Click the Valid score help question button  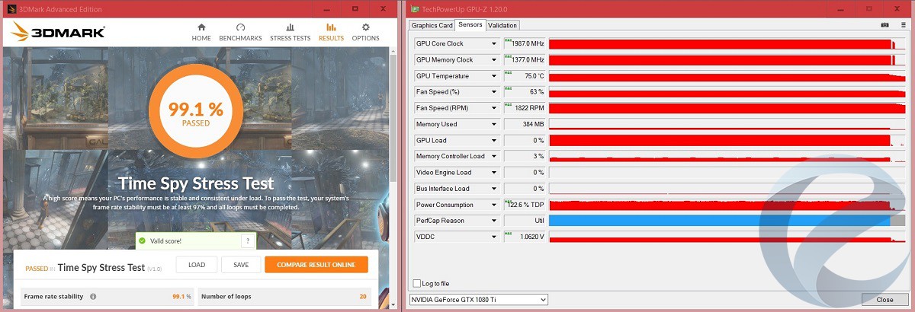[x=247, y=240]
